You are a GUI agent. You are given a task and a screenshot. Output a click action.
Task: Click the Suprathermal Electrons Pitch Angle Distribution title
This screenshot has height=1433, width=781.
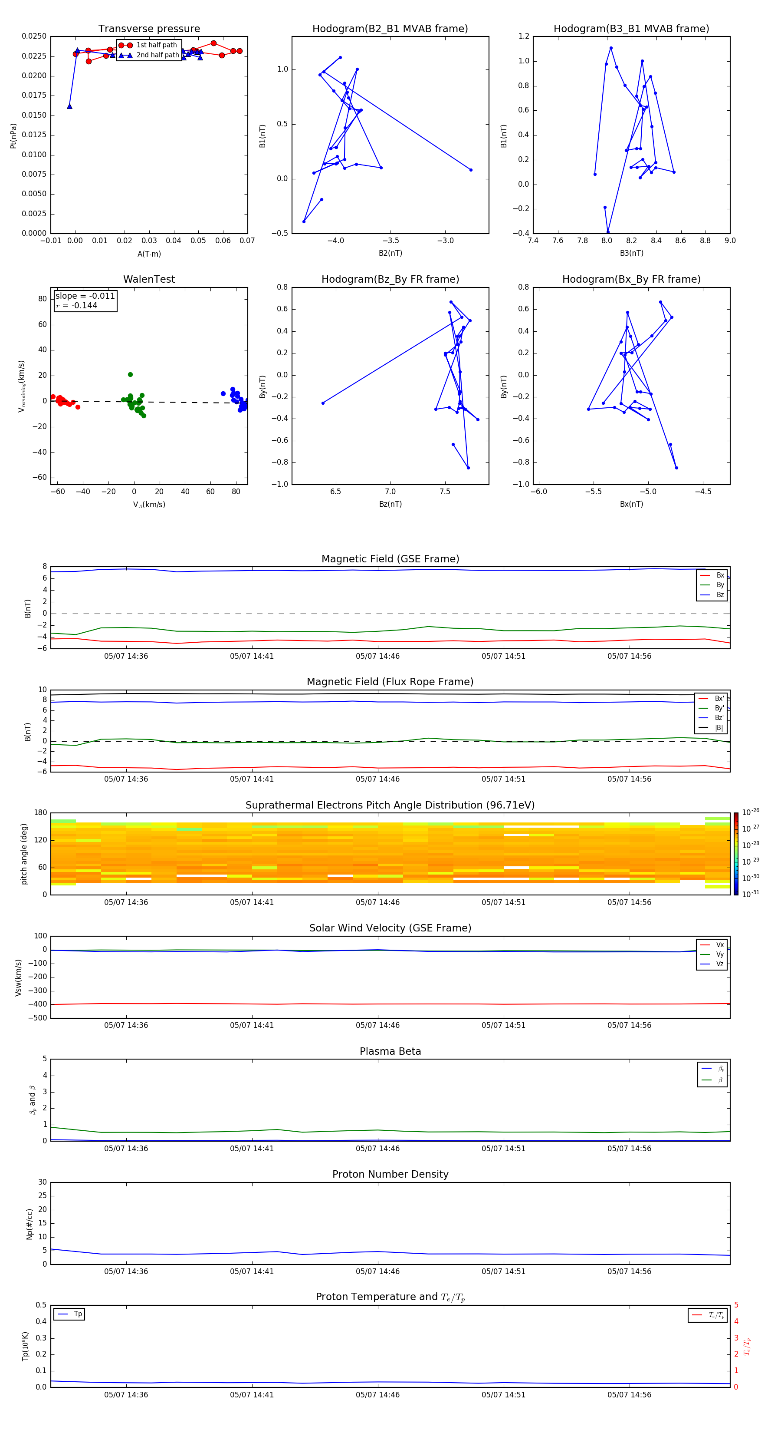click(x=390, y=806)
